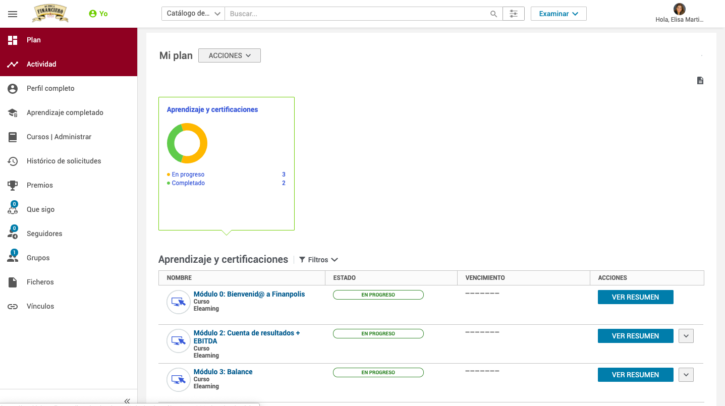Collapse the sidebar with double chevron
This screenshot has width=725, height=406.
click(x=127, y=401)
